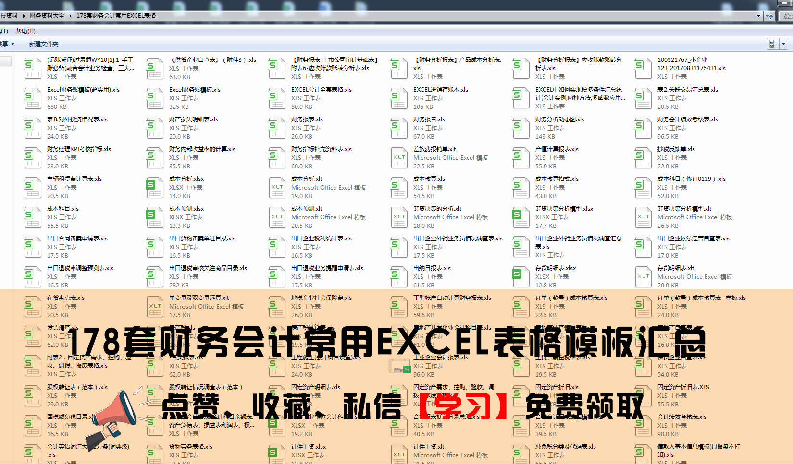Select the 财务报表.xls spreadsheet icon
This screenshot has height=464, width=793.
[x=277, y=129]
